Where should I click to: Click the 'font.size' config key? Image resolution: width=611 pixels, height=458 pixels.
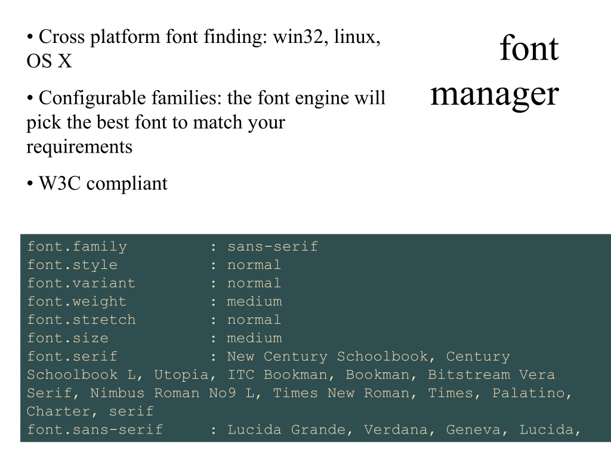coord(68,338)
